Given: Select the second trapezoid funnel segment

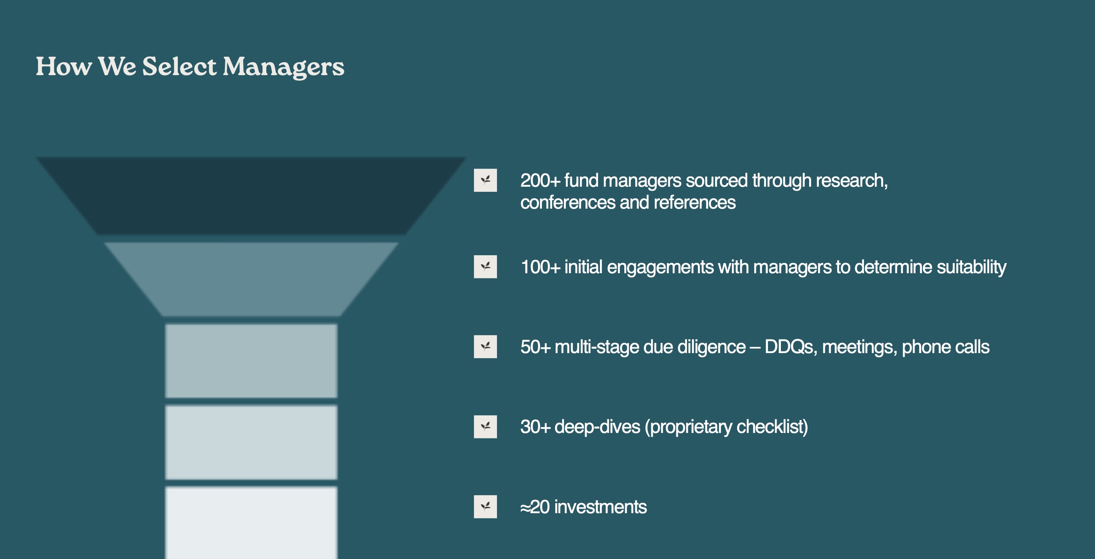Looking at the screenshot, I should pos(251,279).
